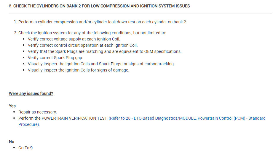Click the 'Perform the POWERTRAIN VERIFICATION TEST' text
Image resolution: width=273 pixels, height=151 pixels.
(x=63, y=118)
